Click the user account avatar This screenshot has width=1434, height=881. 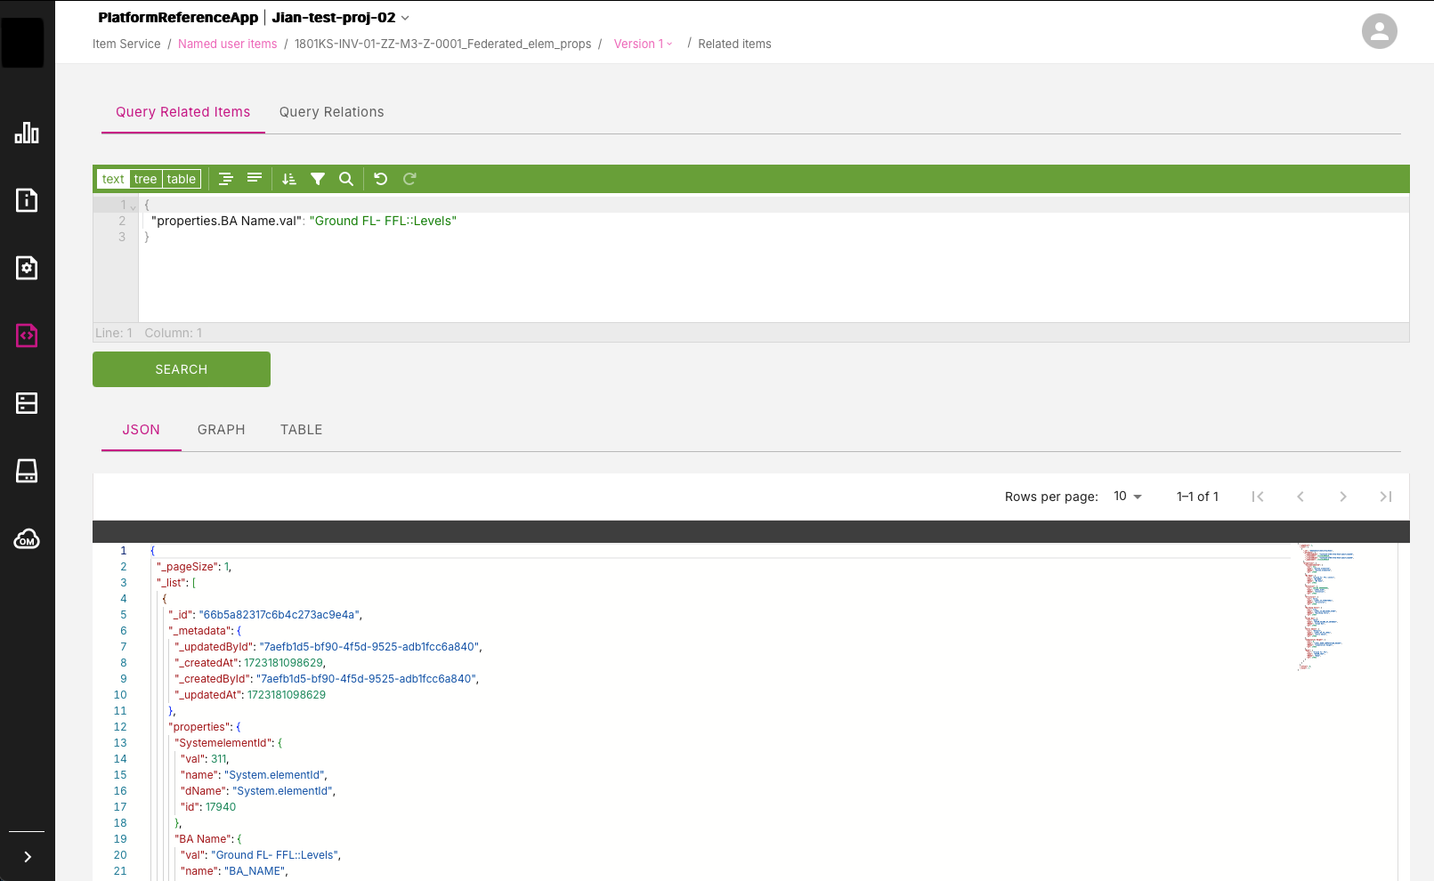(x=1379, y=31)
